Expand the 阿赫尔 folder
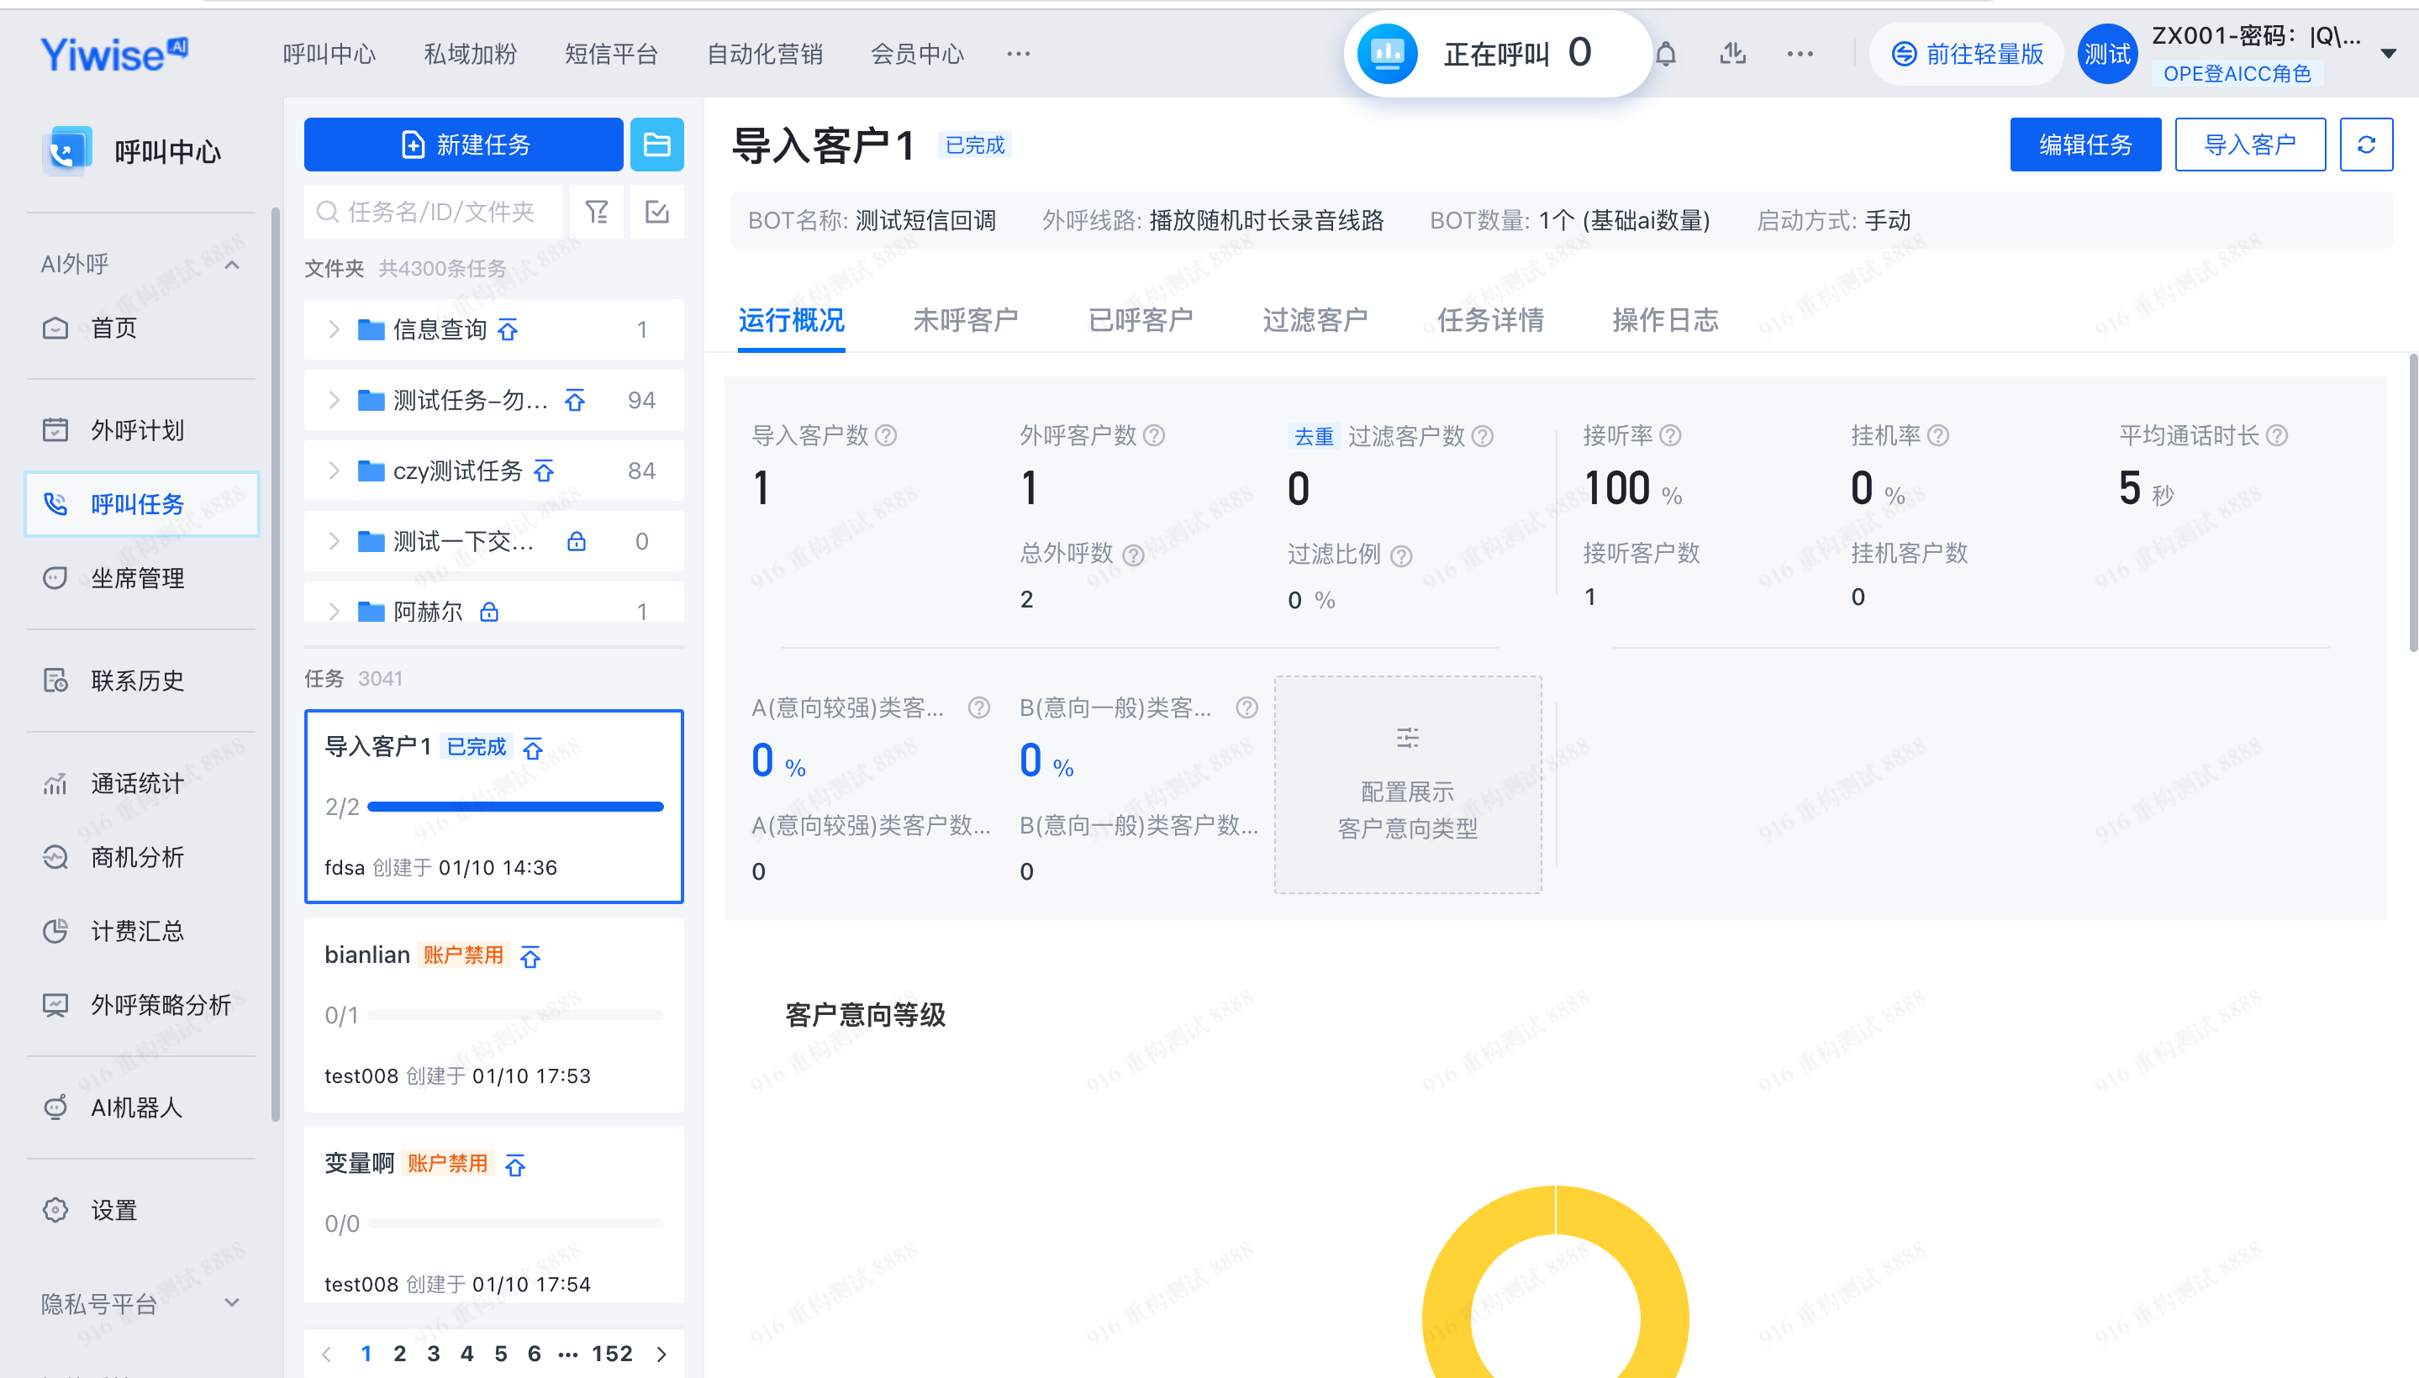This screenshot has width=2419, height=1378. [333, 612]
